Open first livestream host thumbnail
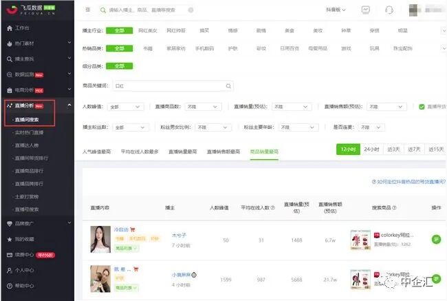 click(x=100, y=239)
